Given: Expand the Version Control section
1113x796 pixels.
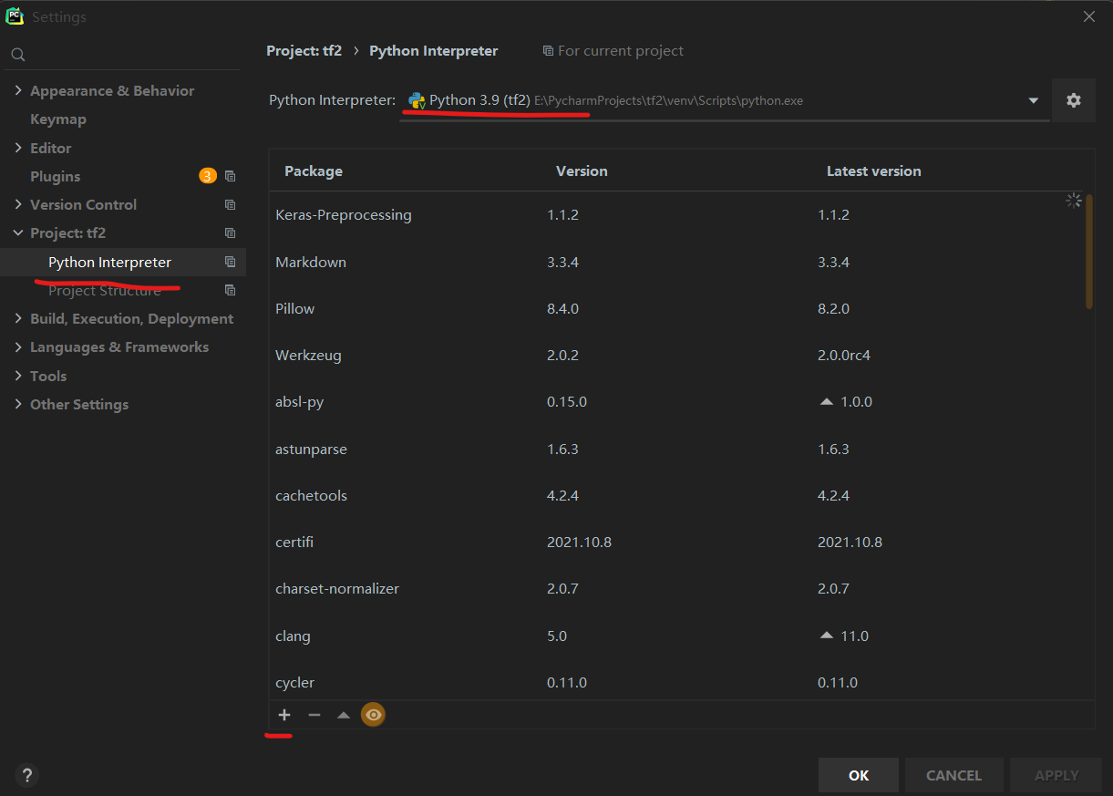Looking at the screenshot, I should click(18, 204).
